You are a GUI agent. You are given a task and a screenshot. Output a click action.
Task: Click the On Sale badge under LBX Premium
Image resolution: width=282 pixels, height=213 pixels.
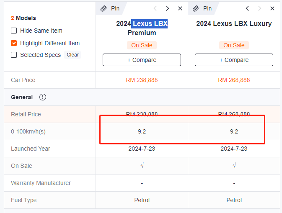coord(142,45)
